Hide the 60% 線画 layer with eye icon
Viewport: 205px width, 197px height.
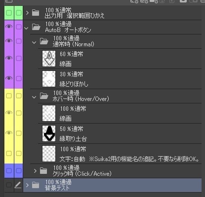[9, 58]
